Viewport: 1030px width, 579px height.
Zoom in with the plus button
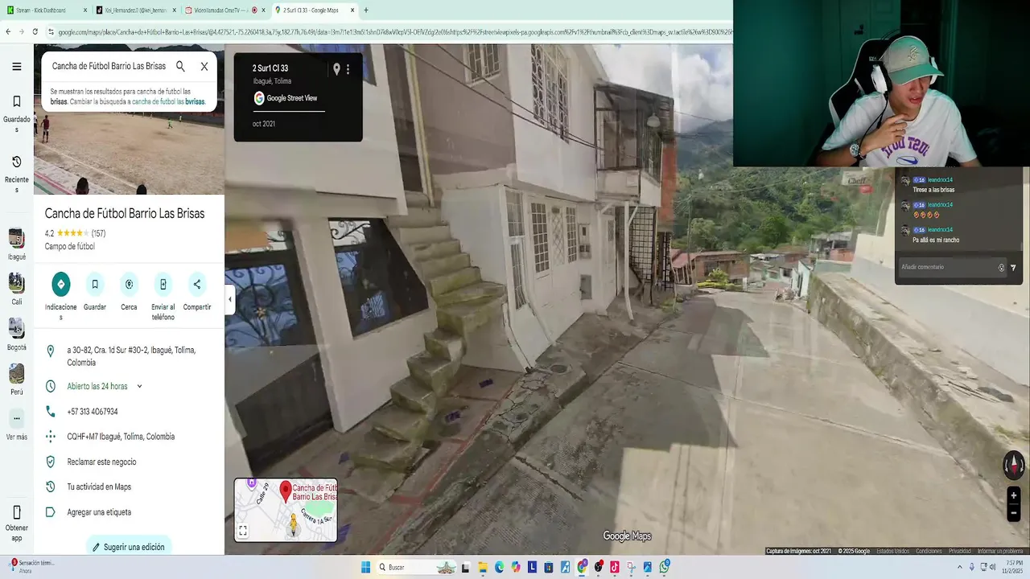point(1014,495)
